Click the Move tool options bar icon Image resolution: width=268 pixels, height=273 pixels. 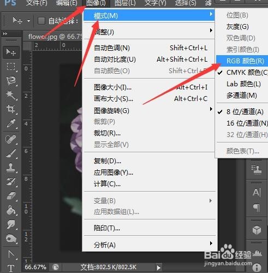17,21
